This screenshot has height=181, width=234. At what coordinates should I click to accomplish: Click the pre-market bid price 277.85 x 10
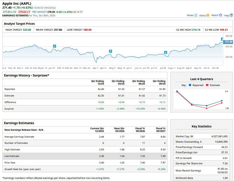coord(10,12)
